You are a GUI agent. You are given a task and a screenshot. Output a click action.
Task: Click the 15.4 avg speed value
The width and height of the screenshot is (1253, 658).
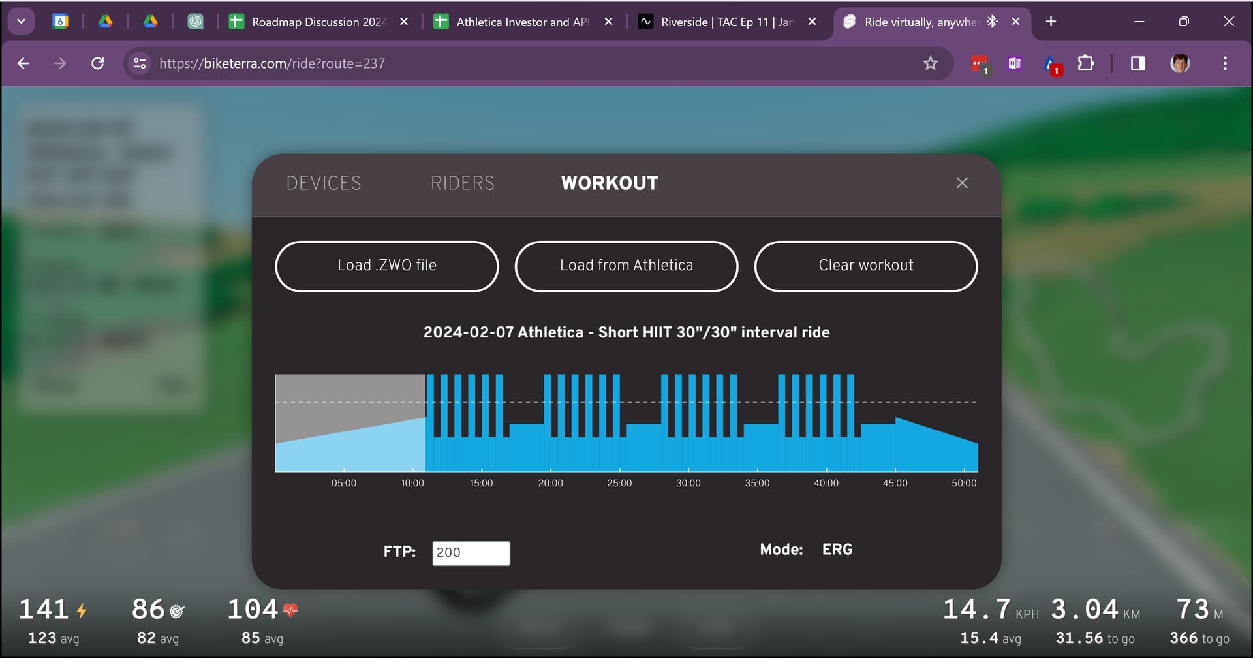[990, 638]
